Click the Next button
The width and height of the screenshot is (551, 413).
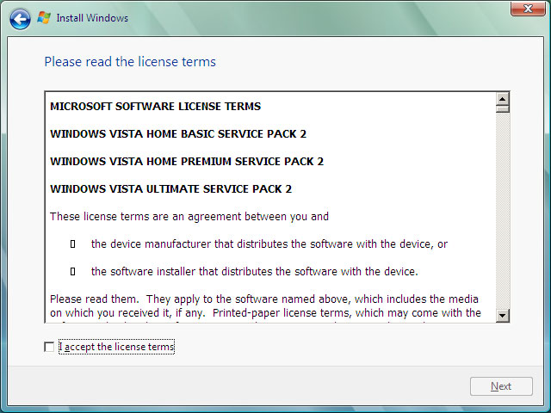501,386
